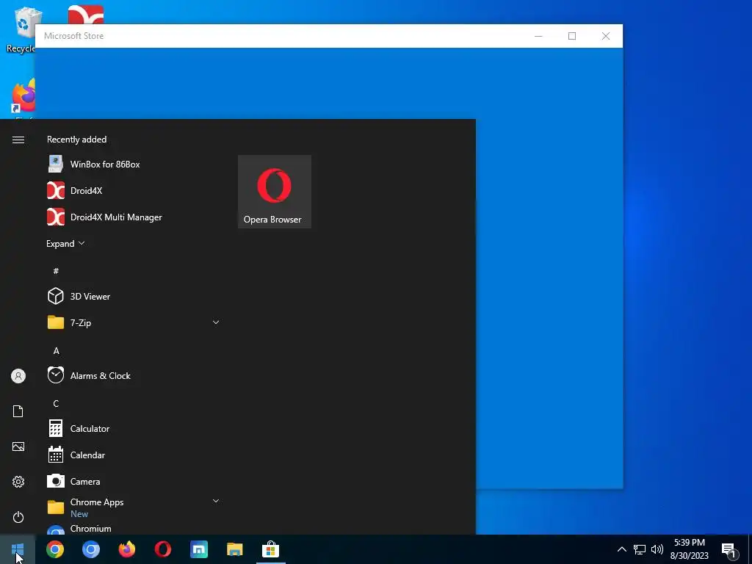
Task: Open Maxthon browser from the taskbar
Action: 199,549
